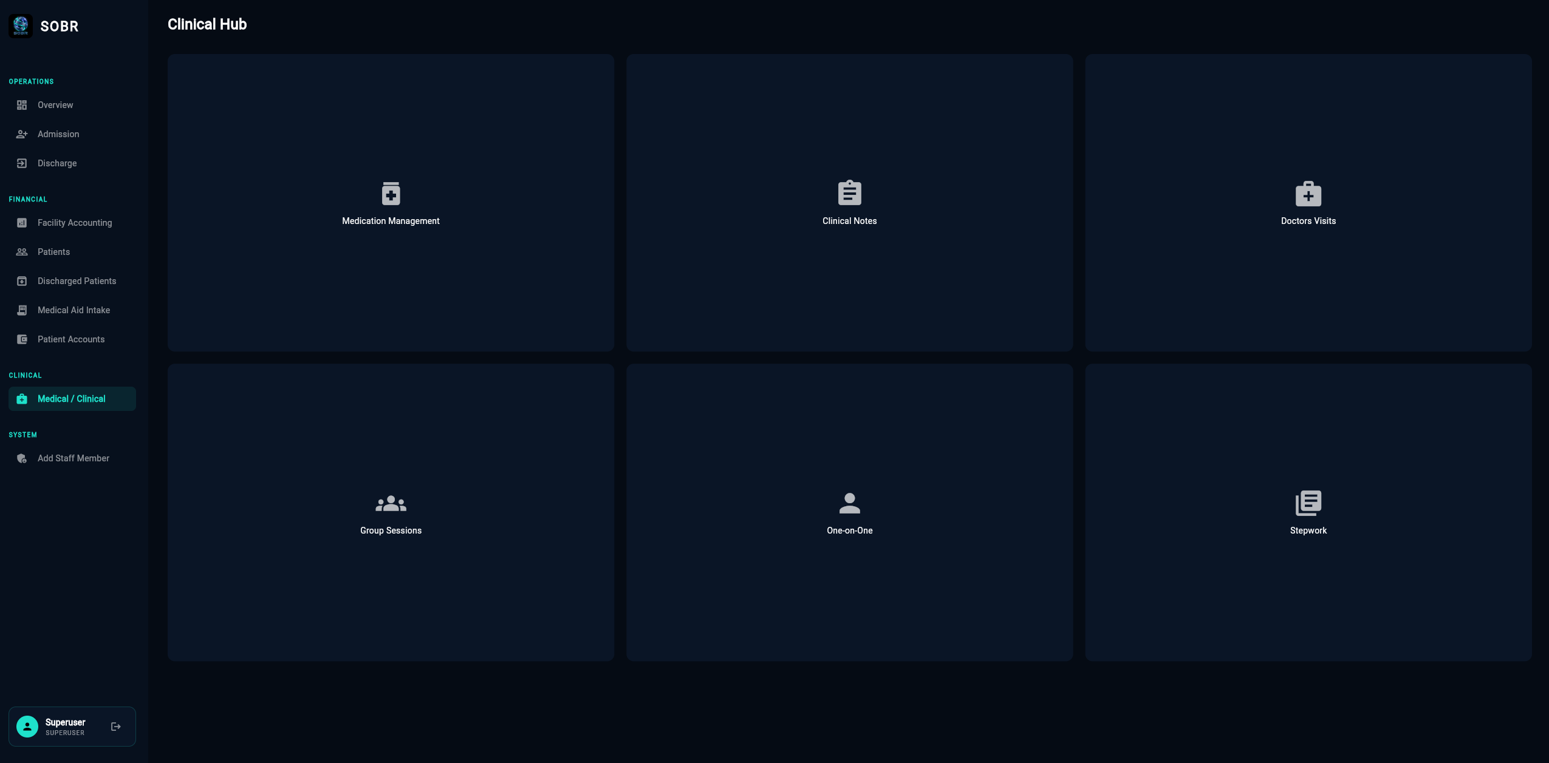Click the SOBR brand title text
Screen dimensions: 1549x763
(x=60, y=26)
